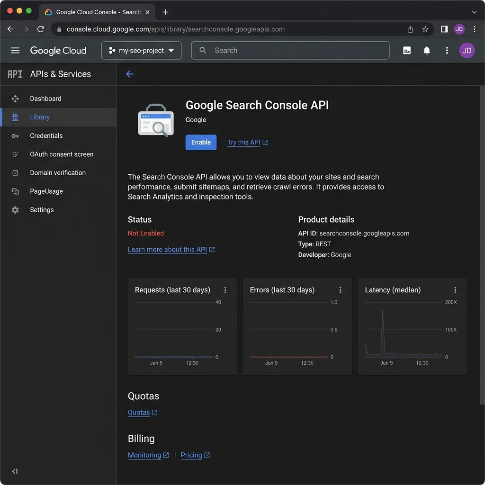The height and width of the screenshot is (485, 485).
Task: Open the my-seo-project project selector
Action: tap(141, 50)
